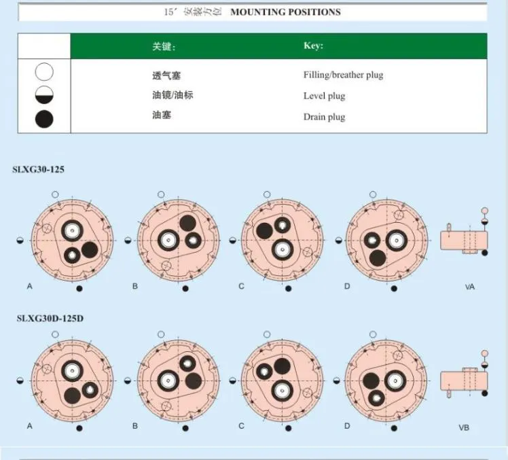
Task: Click level plug symbol left of SLXG30-125 diagram D
Action: tap(339, 241)
